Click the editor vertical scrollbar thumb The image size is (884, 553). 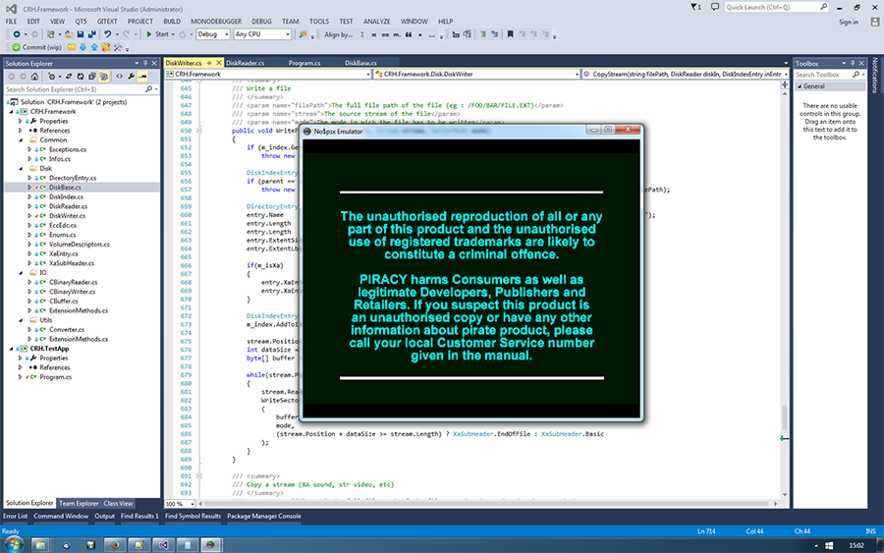(784, 417)
